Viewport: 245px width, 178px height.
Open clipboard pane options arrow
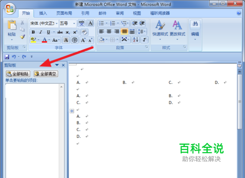(x=57, y=65)
